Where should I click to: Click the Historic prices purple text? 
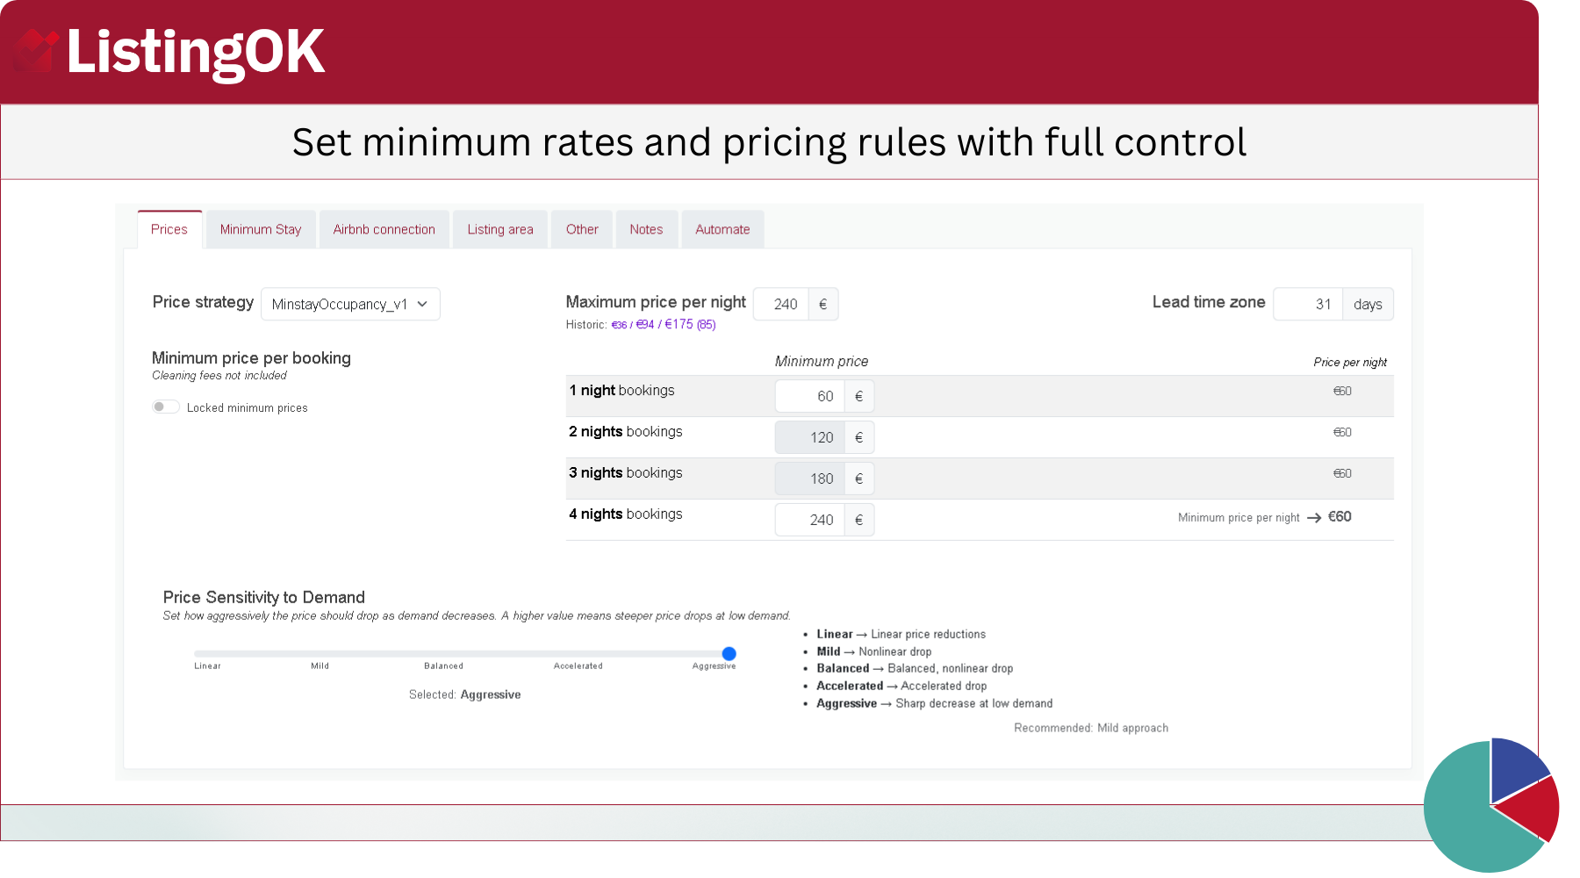664,325
